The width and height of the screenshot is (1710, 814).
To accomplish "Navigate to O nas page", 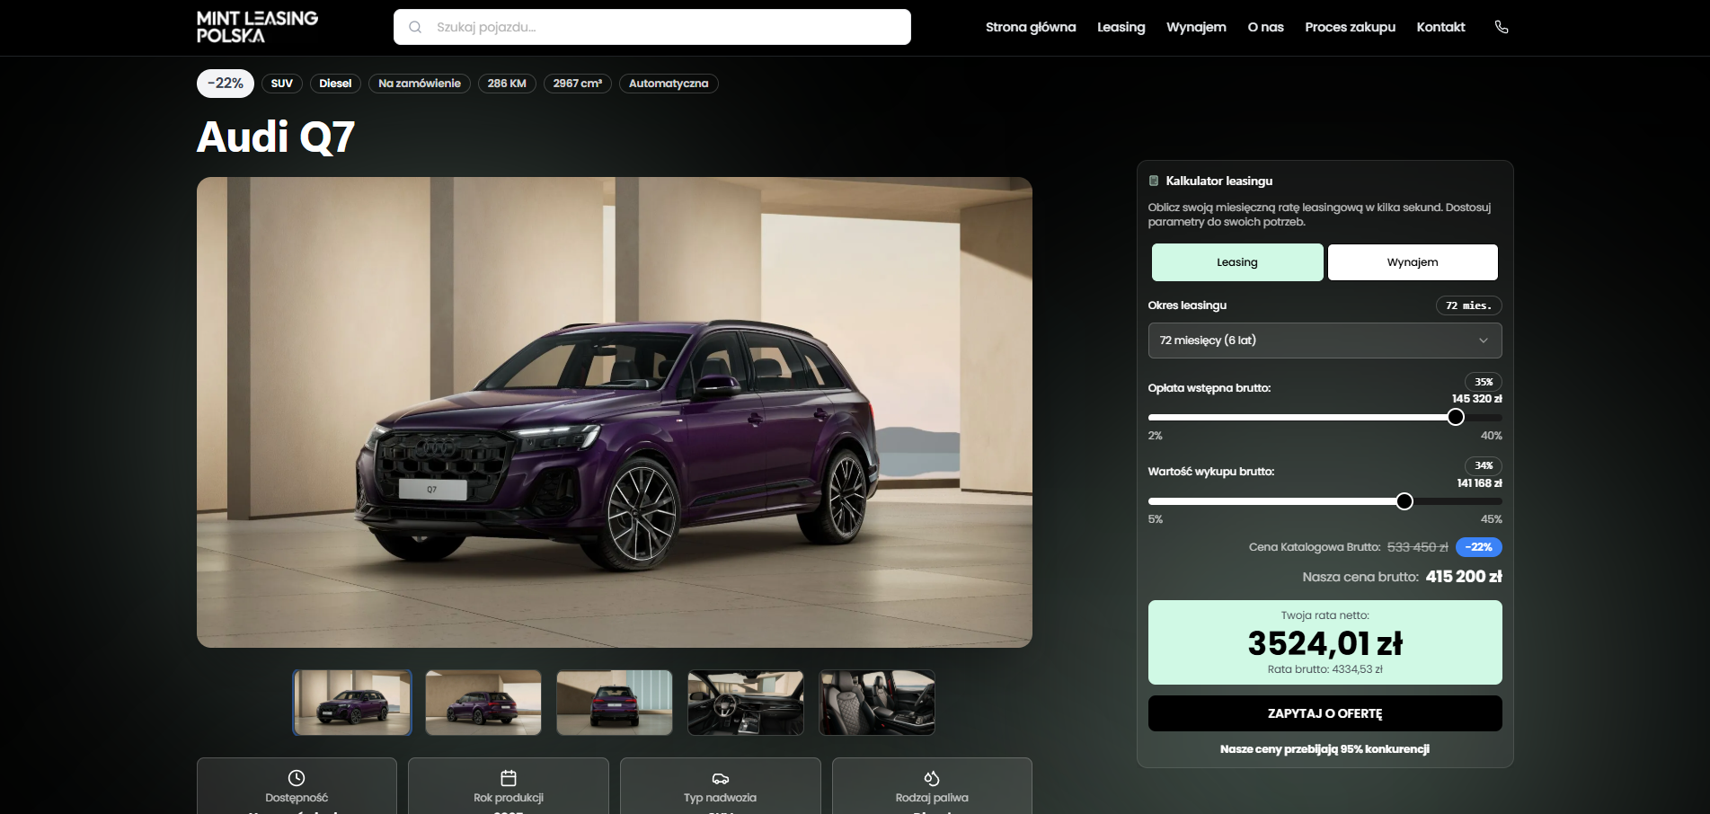I will click(x=1265, y=27).
